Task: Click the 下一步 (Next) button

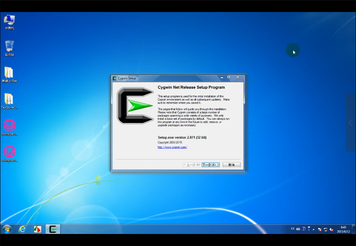Action: 211,165
